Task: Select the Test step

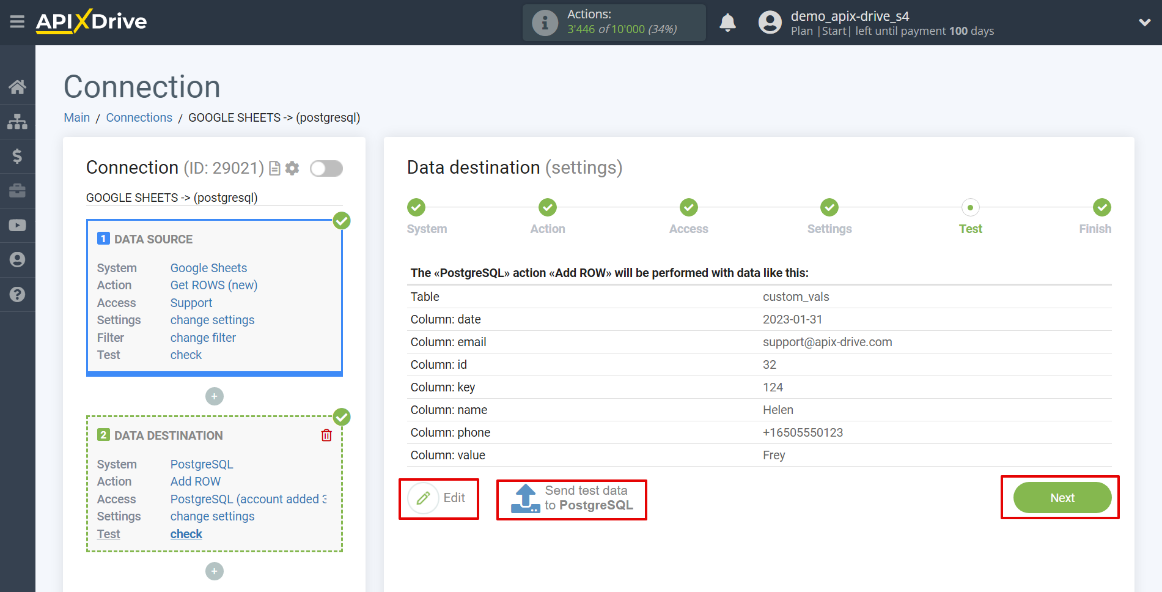Action: (x=971, y=207)
